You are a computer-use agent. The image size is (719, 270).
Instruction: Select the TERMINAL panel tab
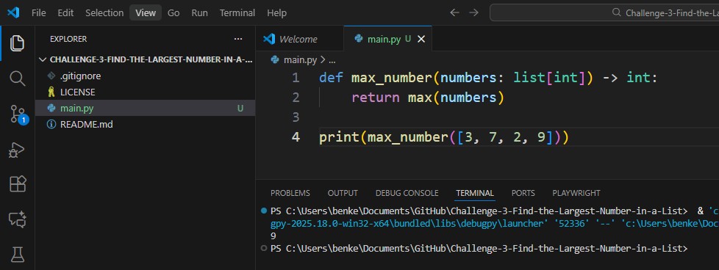[475, 193]
